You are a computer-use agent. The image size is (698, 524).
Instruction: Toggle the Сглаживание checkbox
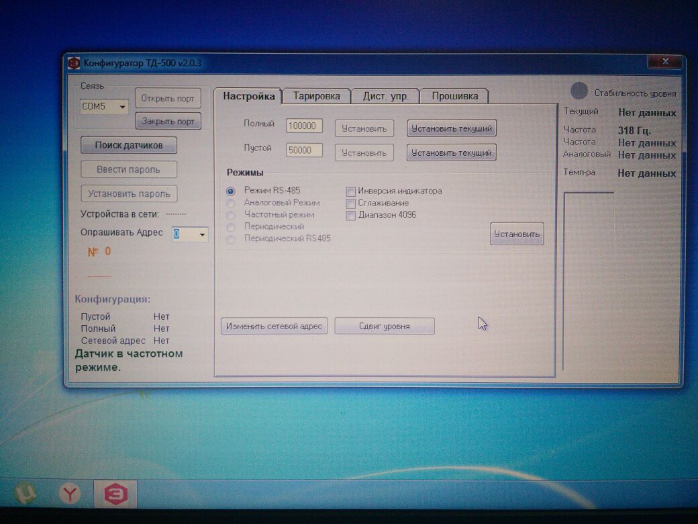pos(350,203)
